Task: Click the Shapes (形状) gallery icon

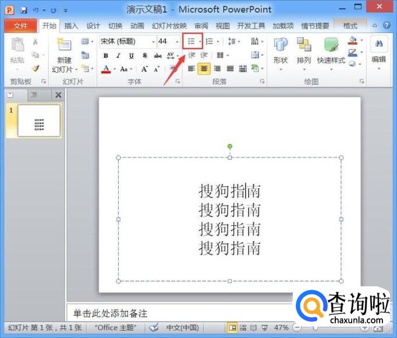Action: point(281,45)
